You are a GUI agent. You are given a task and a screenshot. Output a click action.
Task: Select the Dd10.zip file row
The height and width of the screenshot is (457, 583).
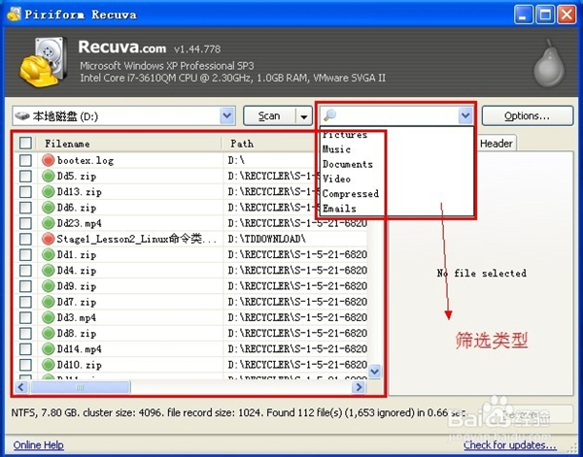(x=191, y=365)
